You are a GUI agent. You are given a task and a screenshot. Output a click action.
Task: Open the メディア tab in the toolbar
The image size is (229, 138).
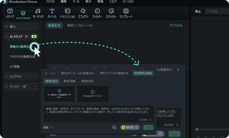point(10,14)
